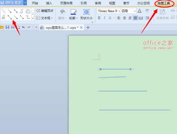The width and height of the screenshot is (177, 134).
Task: Open the shape group dialog launcher
Action: point(92,22)
